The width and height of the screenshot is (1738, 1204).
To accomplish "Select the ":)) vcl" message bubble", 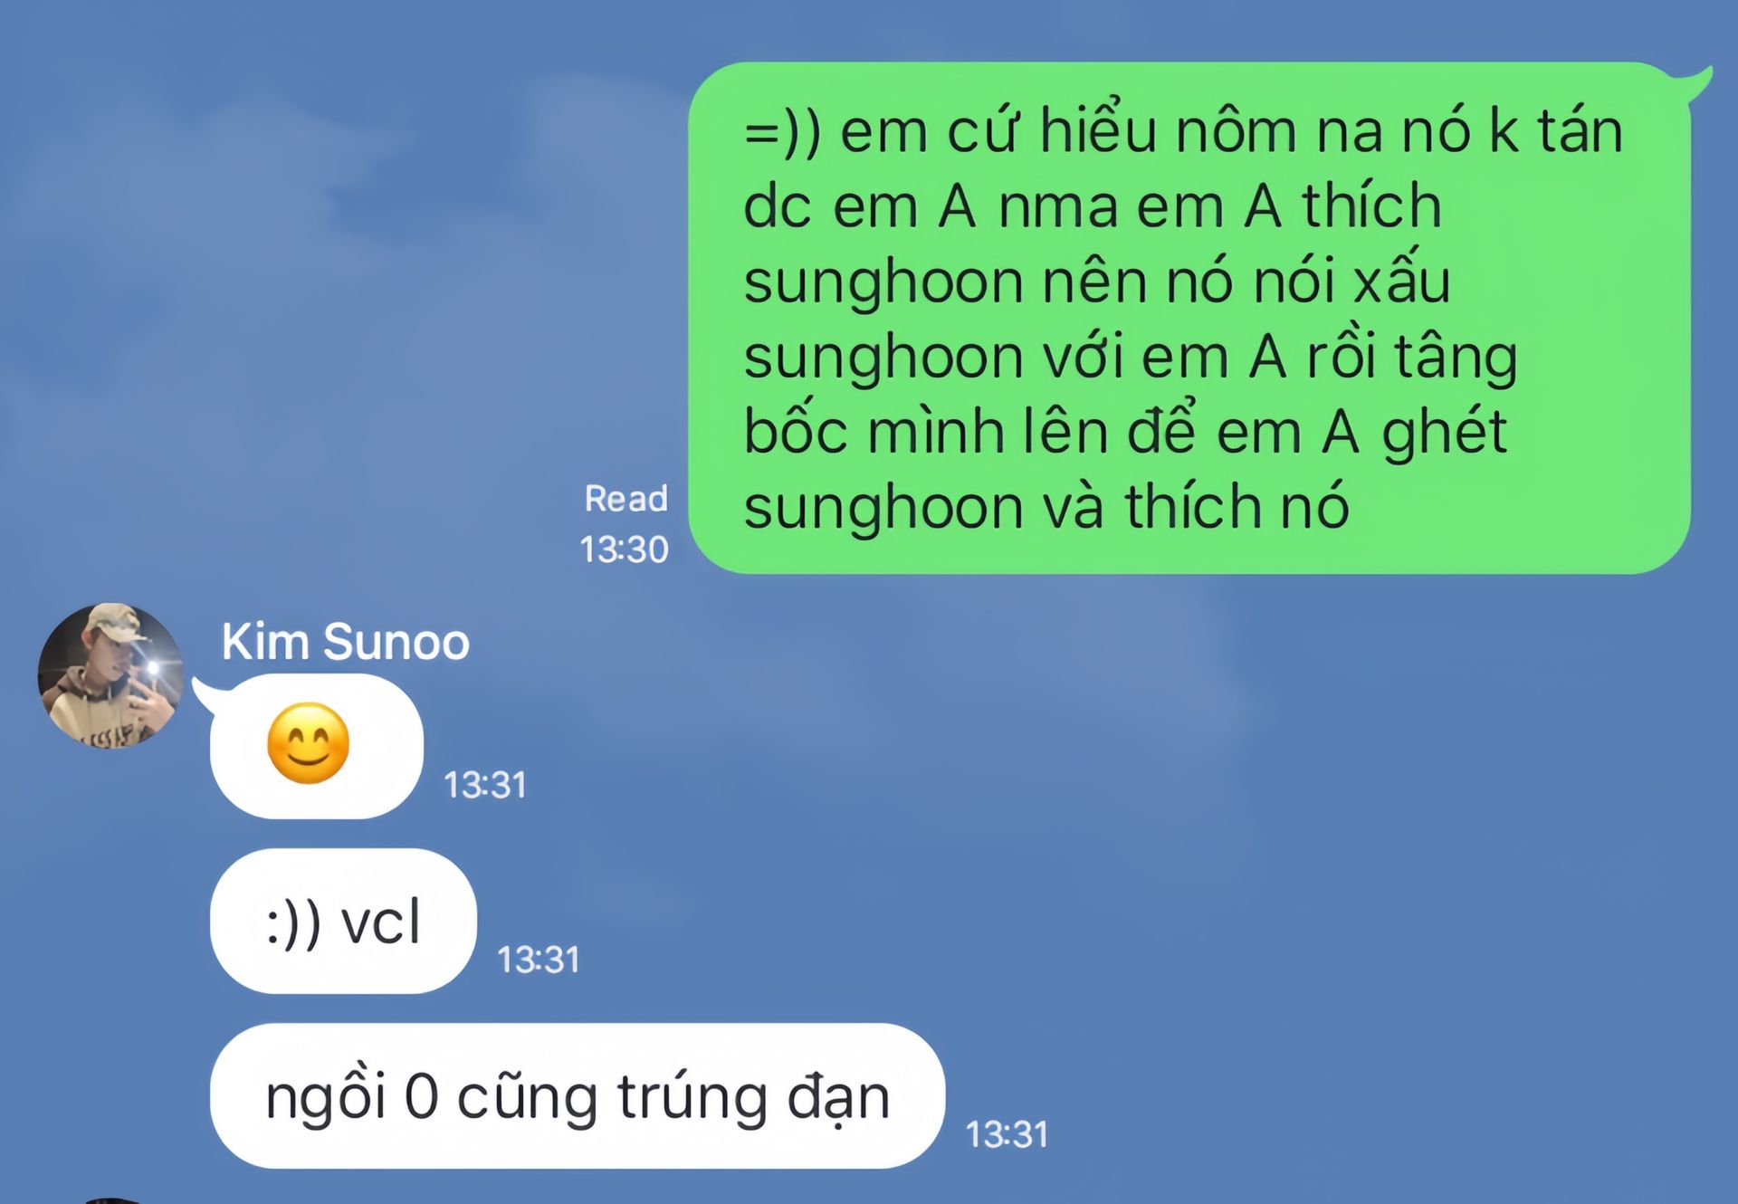I will click(x=343, y=921).
